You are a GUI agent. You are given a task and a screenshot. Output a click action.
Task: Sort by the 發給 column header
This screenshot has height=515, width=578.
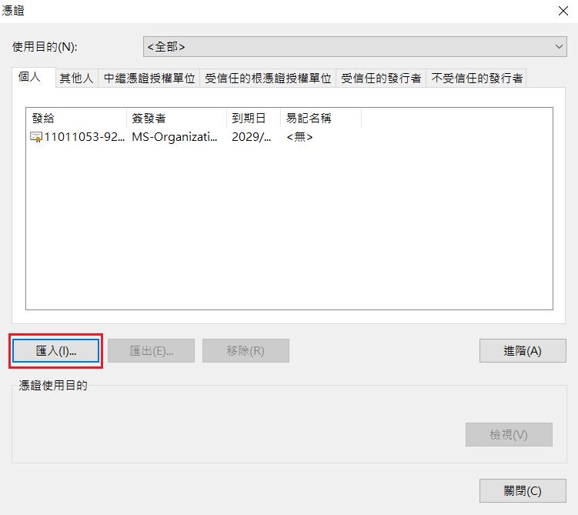point(76,119)
